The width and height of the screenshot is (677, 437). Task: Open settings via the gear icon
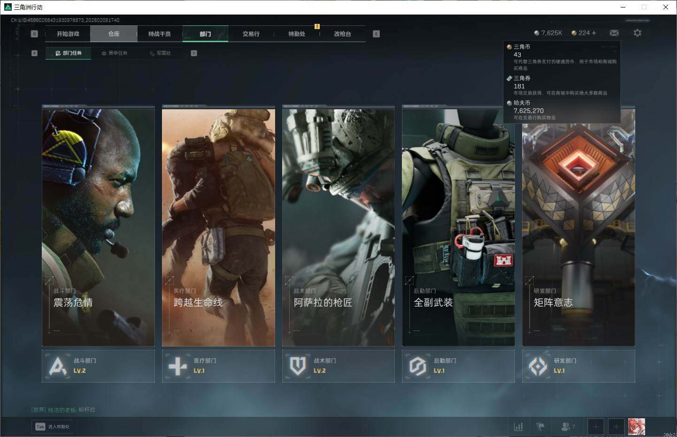click(x=637, y=33)
